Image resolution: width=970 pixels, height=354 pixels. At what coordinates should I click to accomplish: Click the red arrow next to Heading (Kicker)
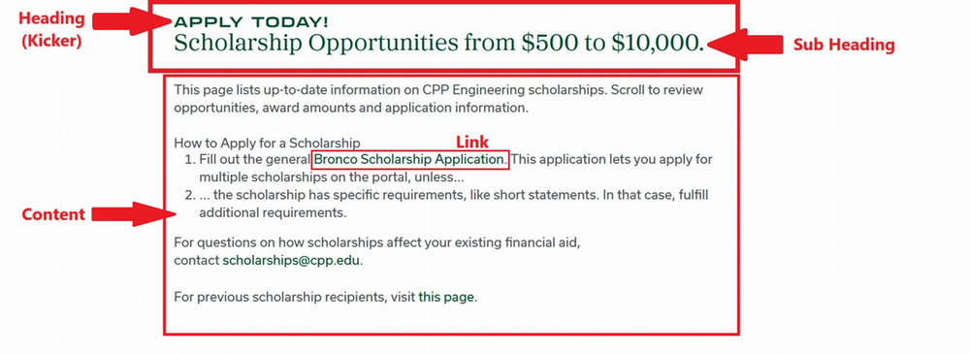pyautogui.click(x=133, y=21)
